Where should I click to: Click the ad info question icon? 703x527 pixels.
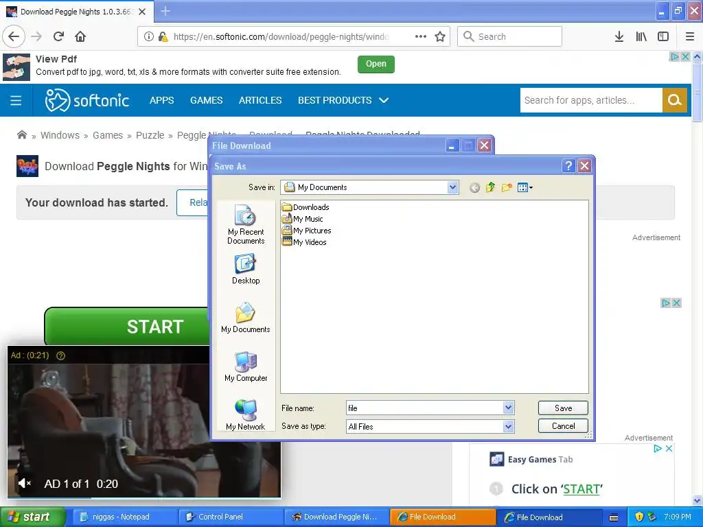[60, 355]
